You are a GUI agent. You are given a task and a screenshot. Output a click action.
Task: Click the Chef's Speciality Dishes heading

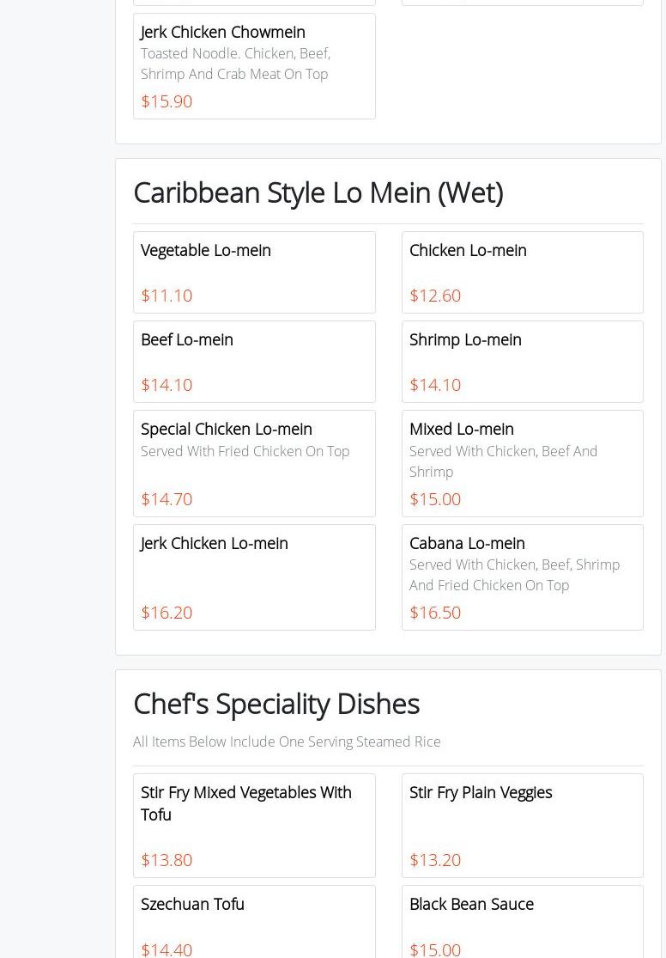(x=276, y=704)
